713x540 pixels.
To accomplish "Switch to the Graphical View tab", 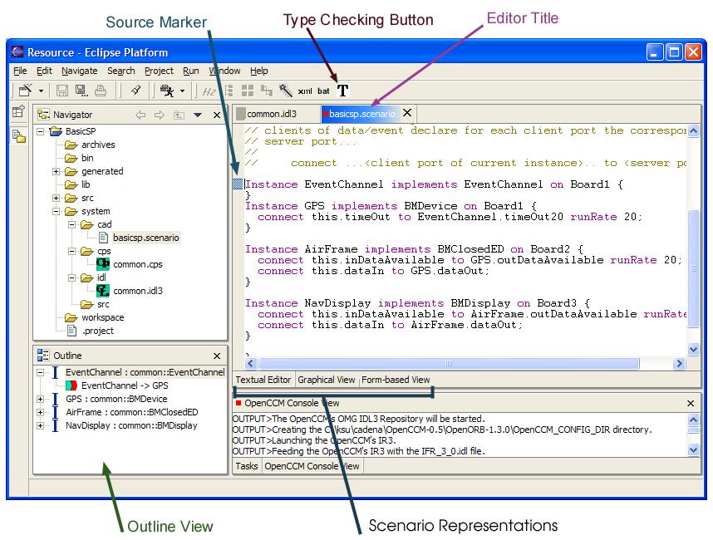I will click(x=327, y=380).
